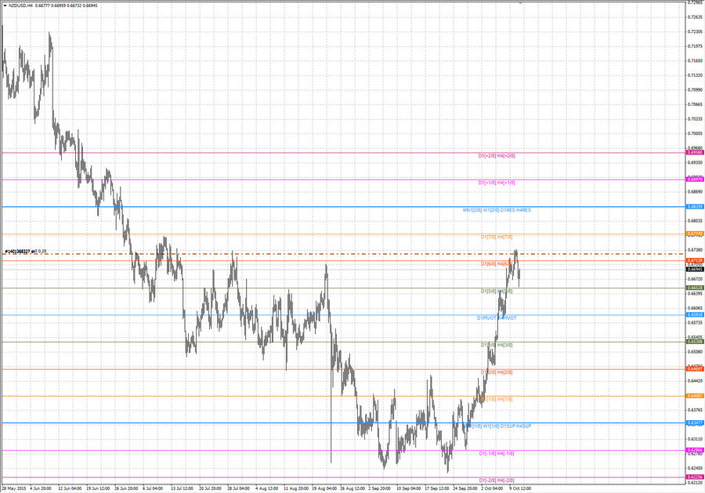Click the D1[-1/8] H4[-1/8] level label
The width and height of the screenshot is (705, 493).
497,453
